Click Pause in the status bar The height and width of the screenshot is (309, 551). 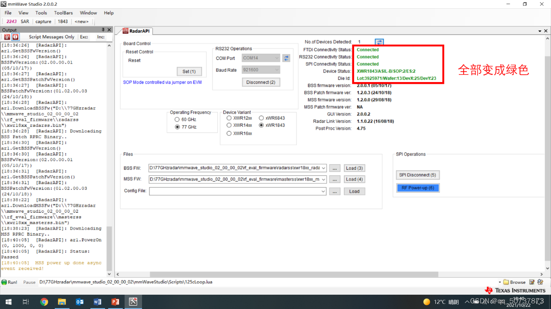click(x=29, y=282)
